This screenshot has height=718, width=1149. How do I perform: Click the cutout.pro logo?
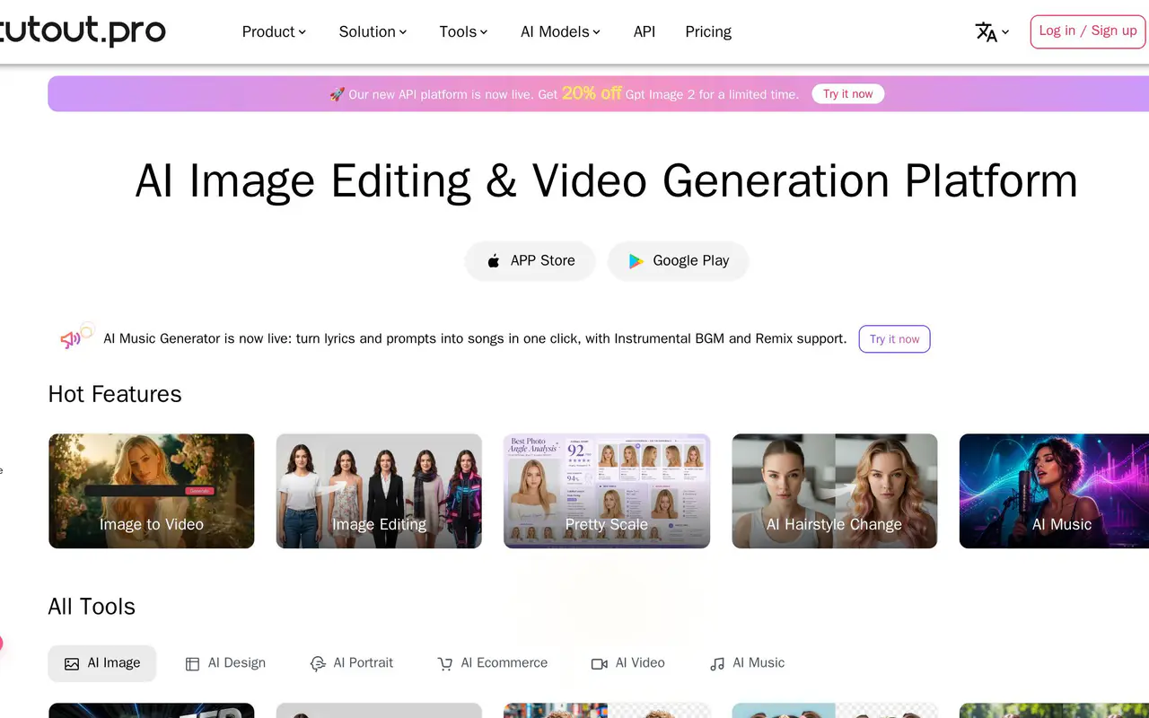tap(83, 31)
